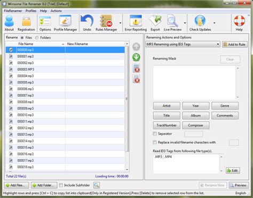The image size is (253, 198).
Task: Enable the Separator checkbox
Action: tap(155, 134)
